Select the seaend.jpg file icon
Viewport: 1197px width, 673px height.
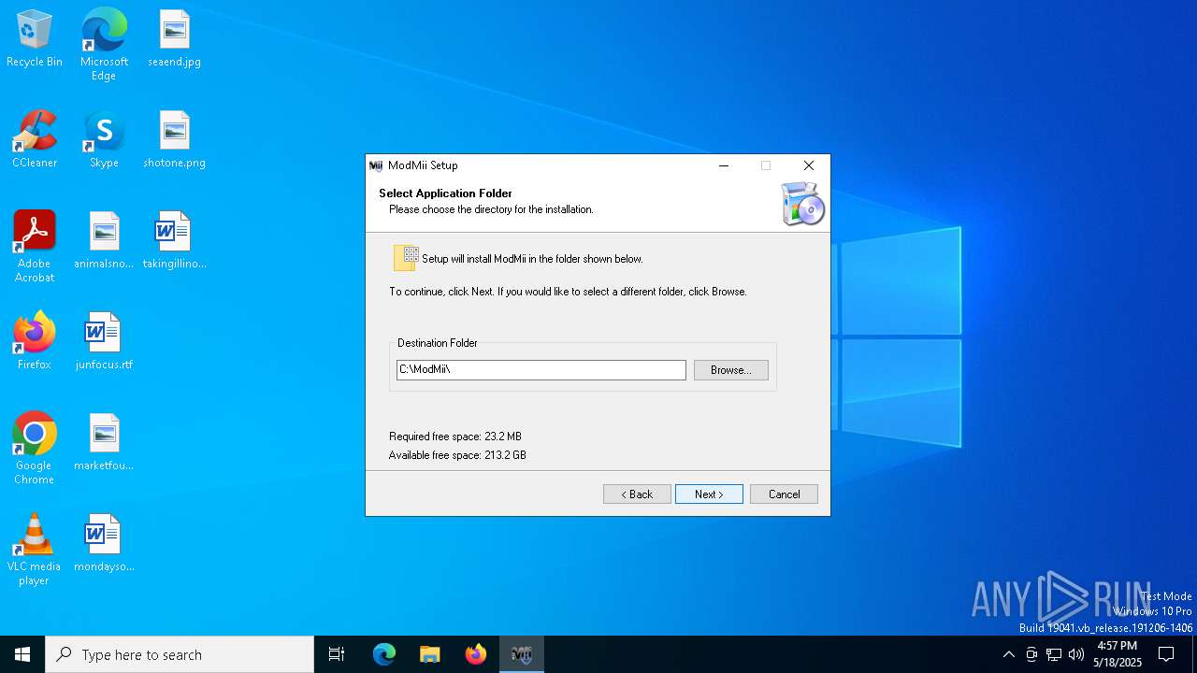tap(174, 39)
